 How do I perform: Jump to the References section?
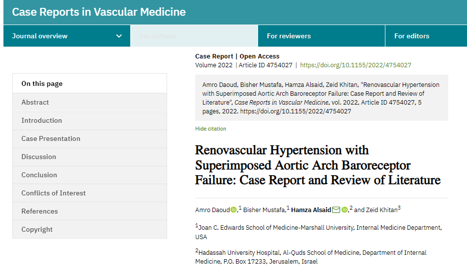click(89, 211)
